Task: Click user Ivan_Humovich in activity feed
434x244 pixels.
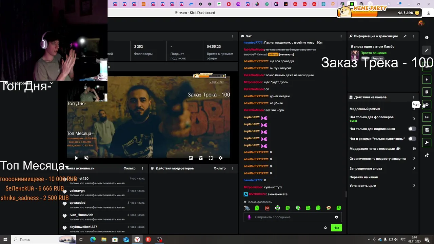Action: click(81, 215)
